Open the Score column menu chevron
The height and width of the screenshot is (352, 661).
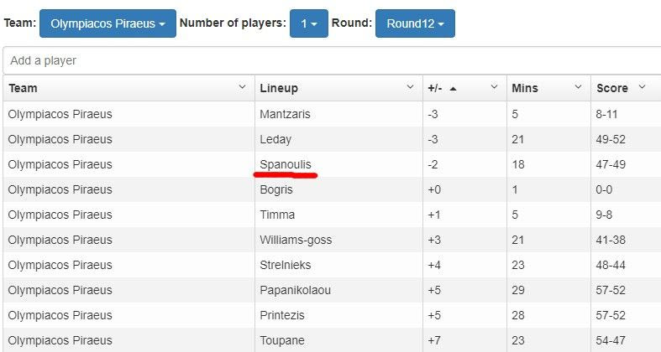tap(643, 87)
